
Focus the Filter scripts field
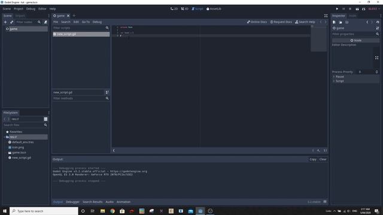click(78, 28)
